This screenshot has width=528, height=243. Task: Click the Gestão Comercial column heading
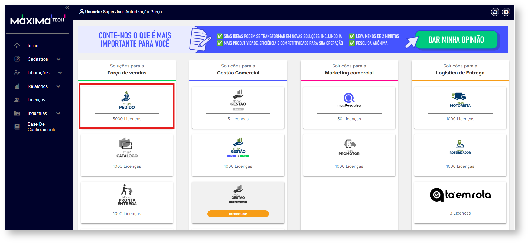[x=238, y=73]
